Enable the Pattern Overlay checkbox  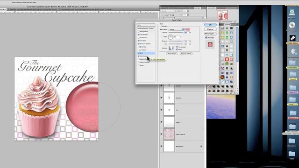point(139,62)
